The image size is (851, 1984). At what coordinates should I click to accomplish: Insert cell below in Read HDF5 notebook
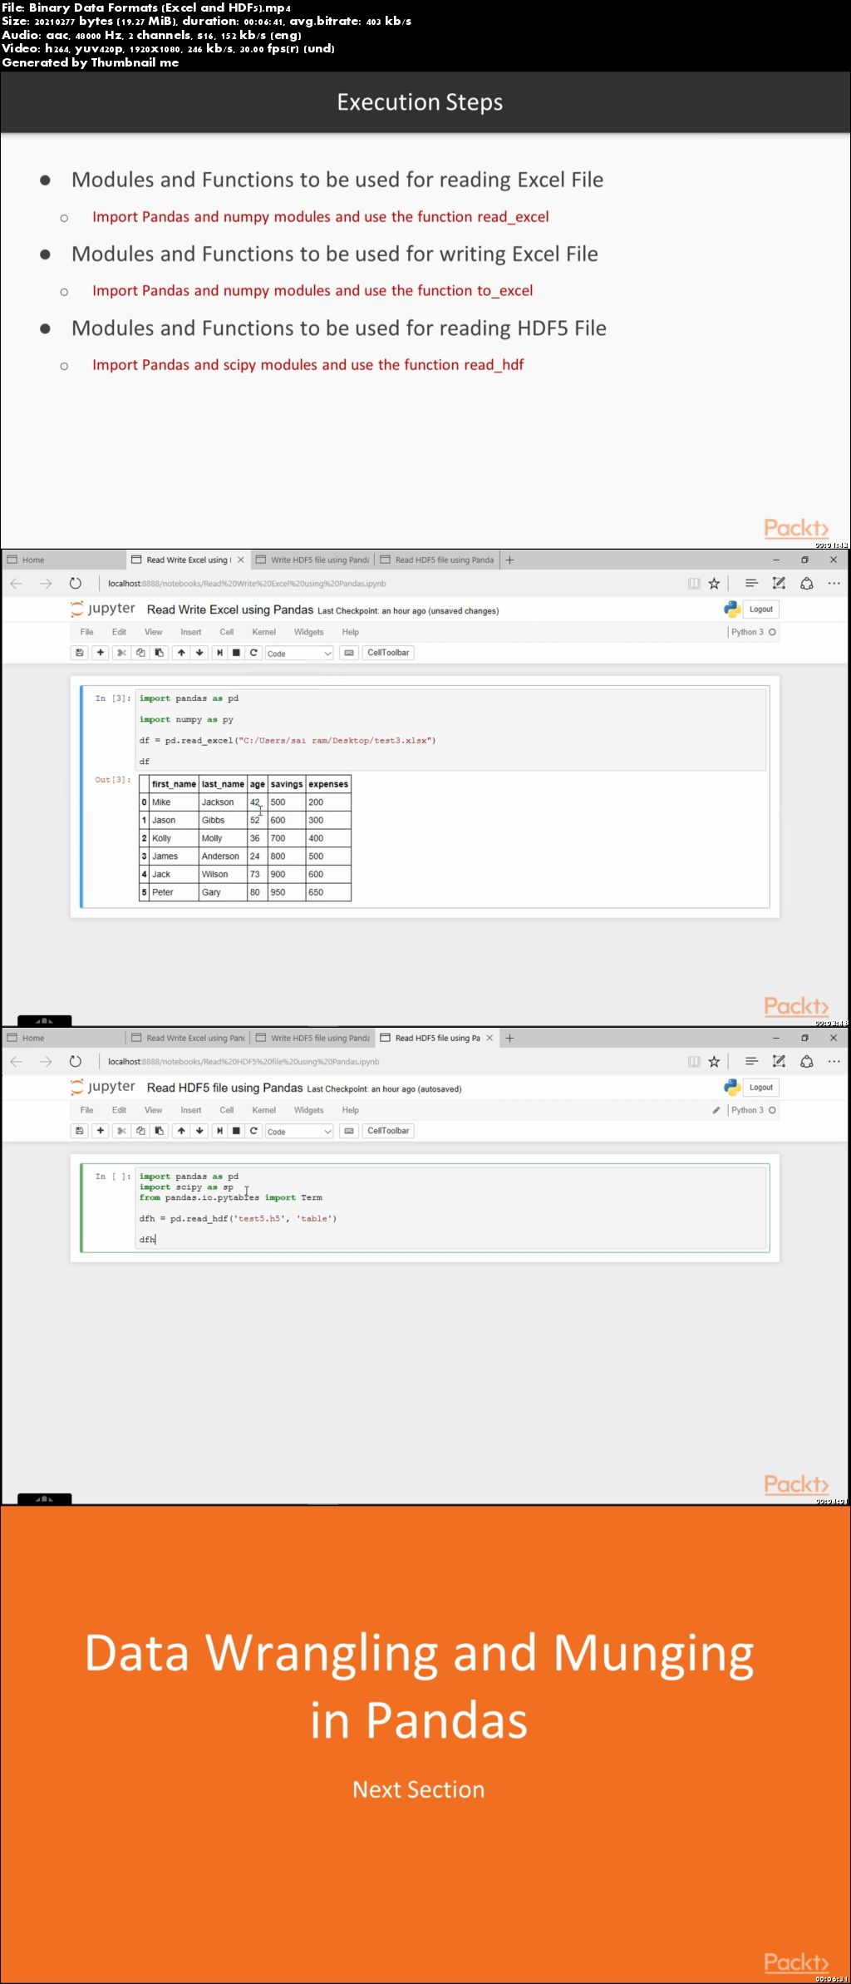coord(101,1131)
